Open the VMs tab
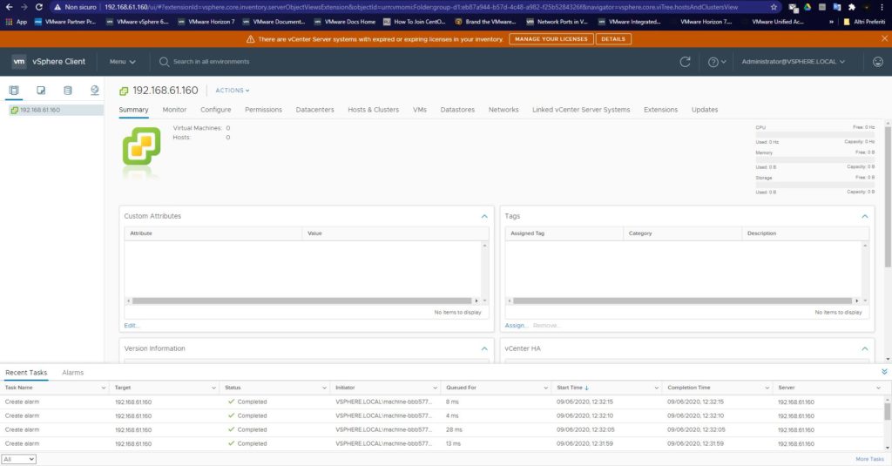Image resolution: width=892 pixels, height=466 pixels. [420, 110]
